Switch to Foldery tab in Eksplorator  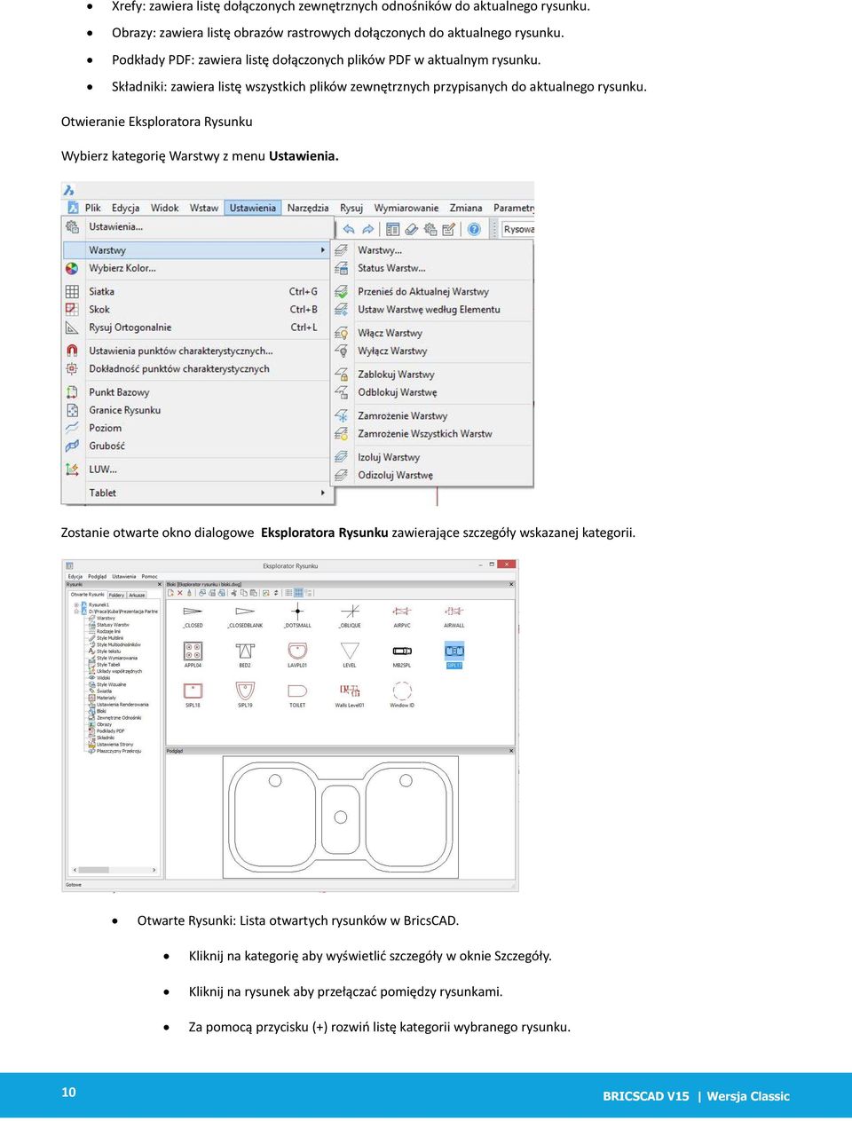[116, 595]
